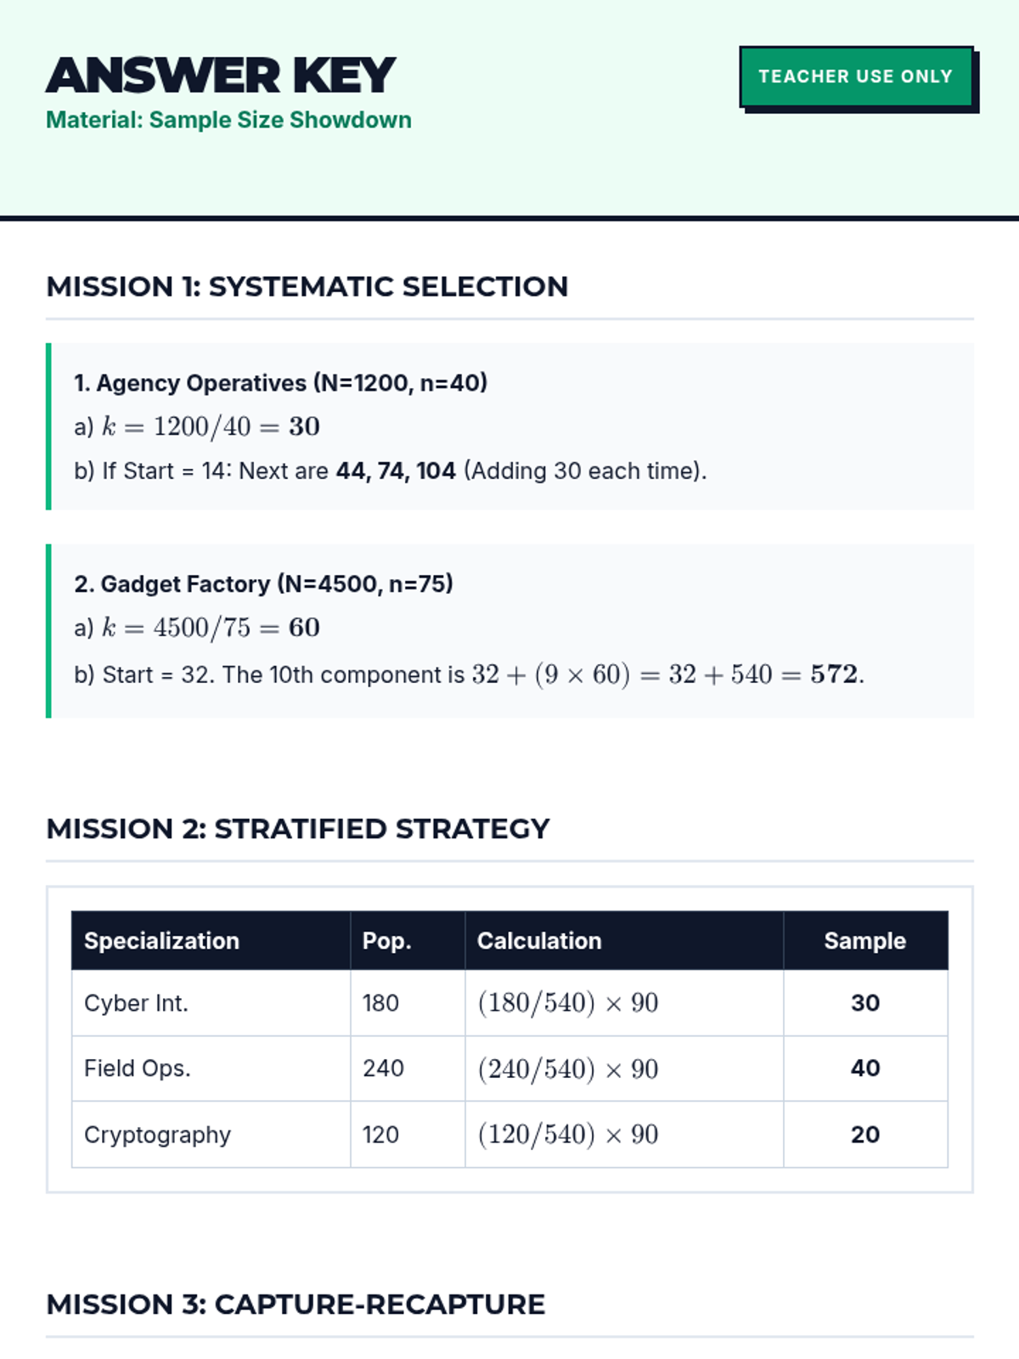Click the Mission 2: Stratified Strategy heading
The image size is (1019, 1359).
pos(297,829)
